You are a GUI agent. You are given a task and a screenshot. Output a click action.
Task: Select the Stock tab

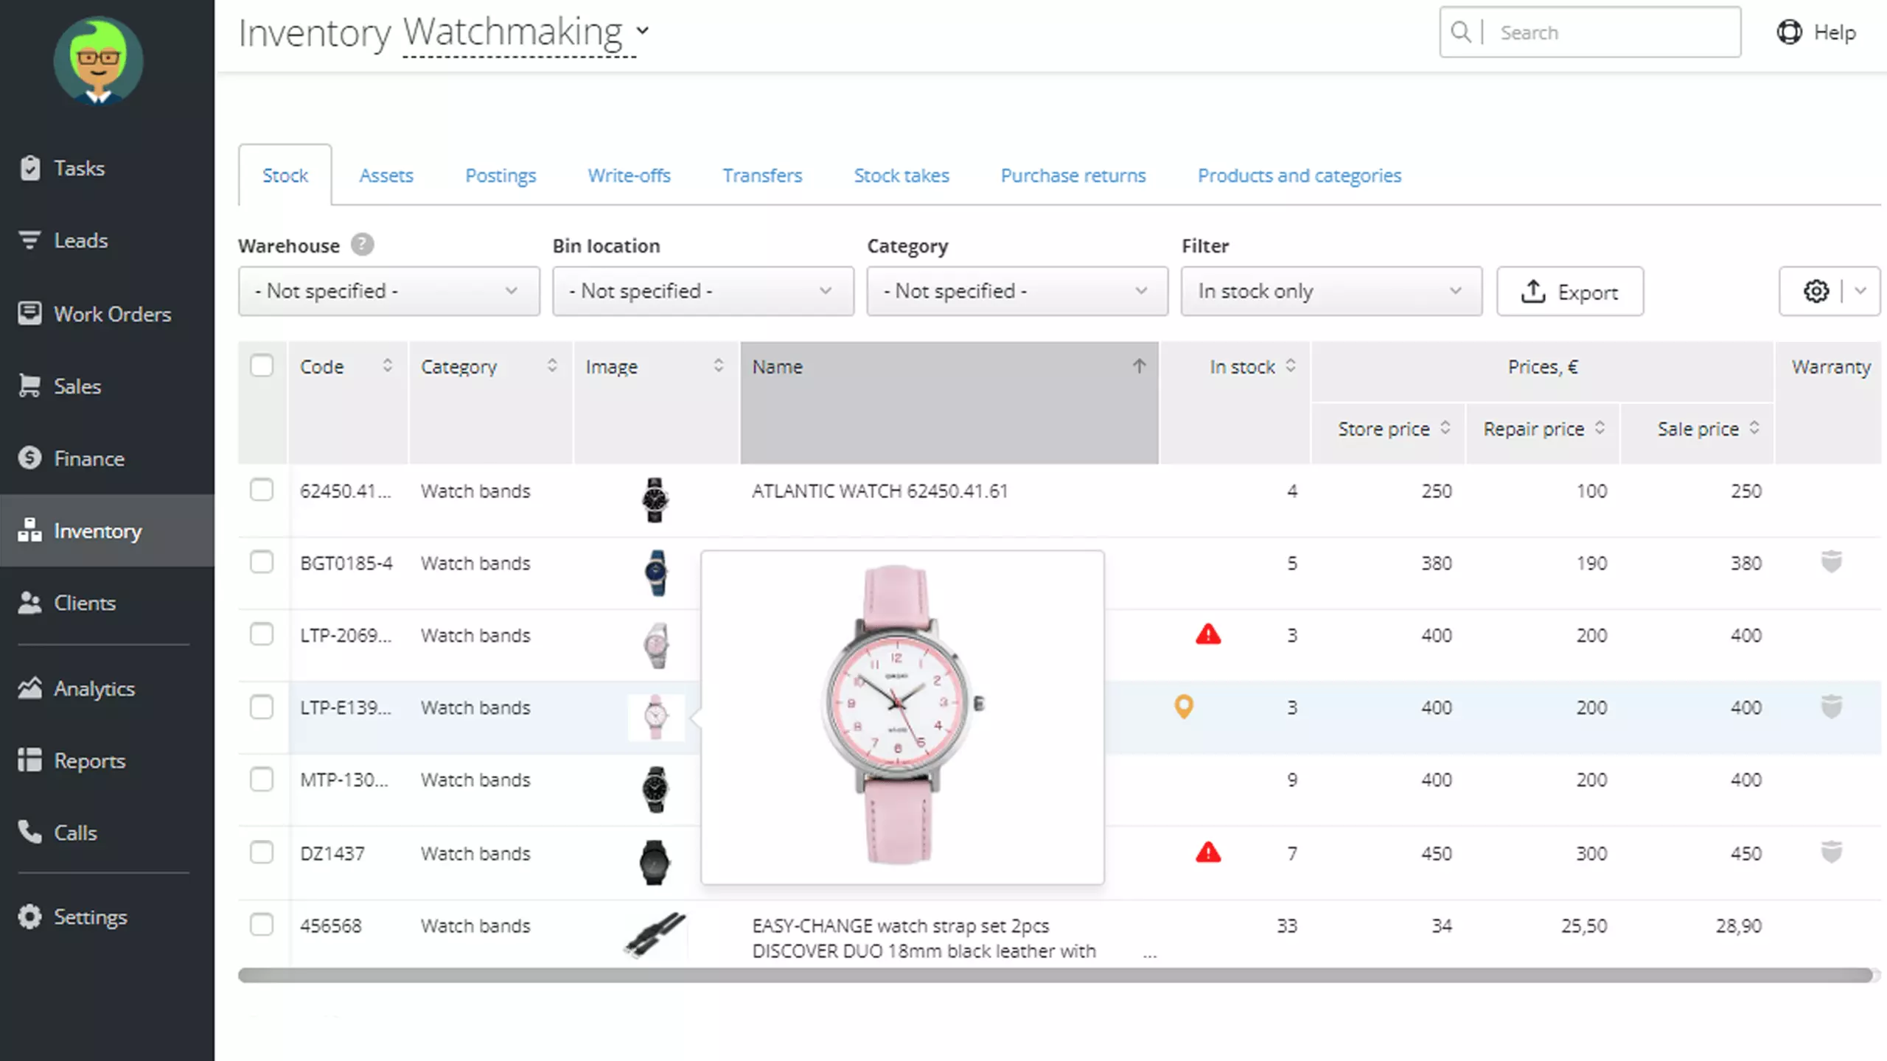tap(285, 175)
